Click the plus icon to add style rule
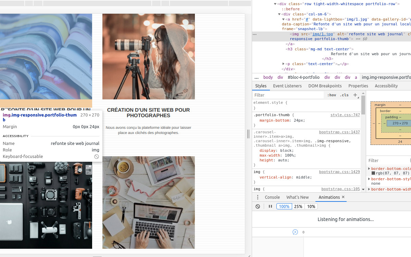Image resolution: width=411 pixels, height=257 pixels. (355, 95)
